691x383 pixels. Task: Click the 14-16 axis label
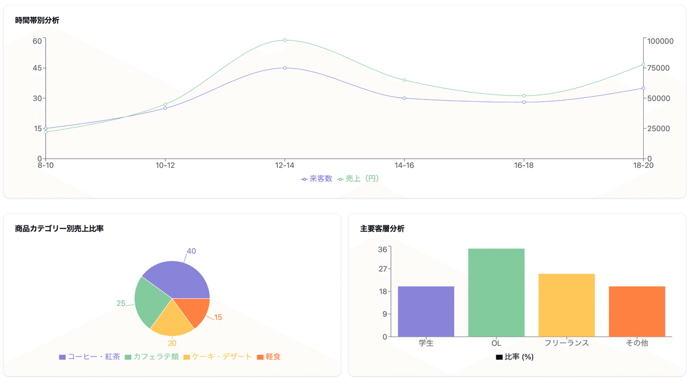404,166
